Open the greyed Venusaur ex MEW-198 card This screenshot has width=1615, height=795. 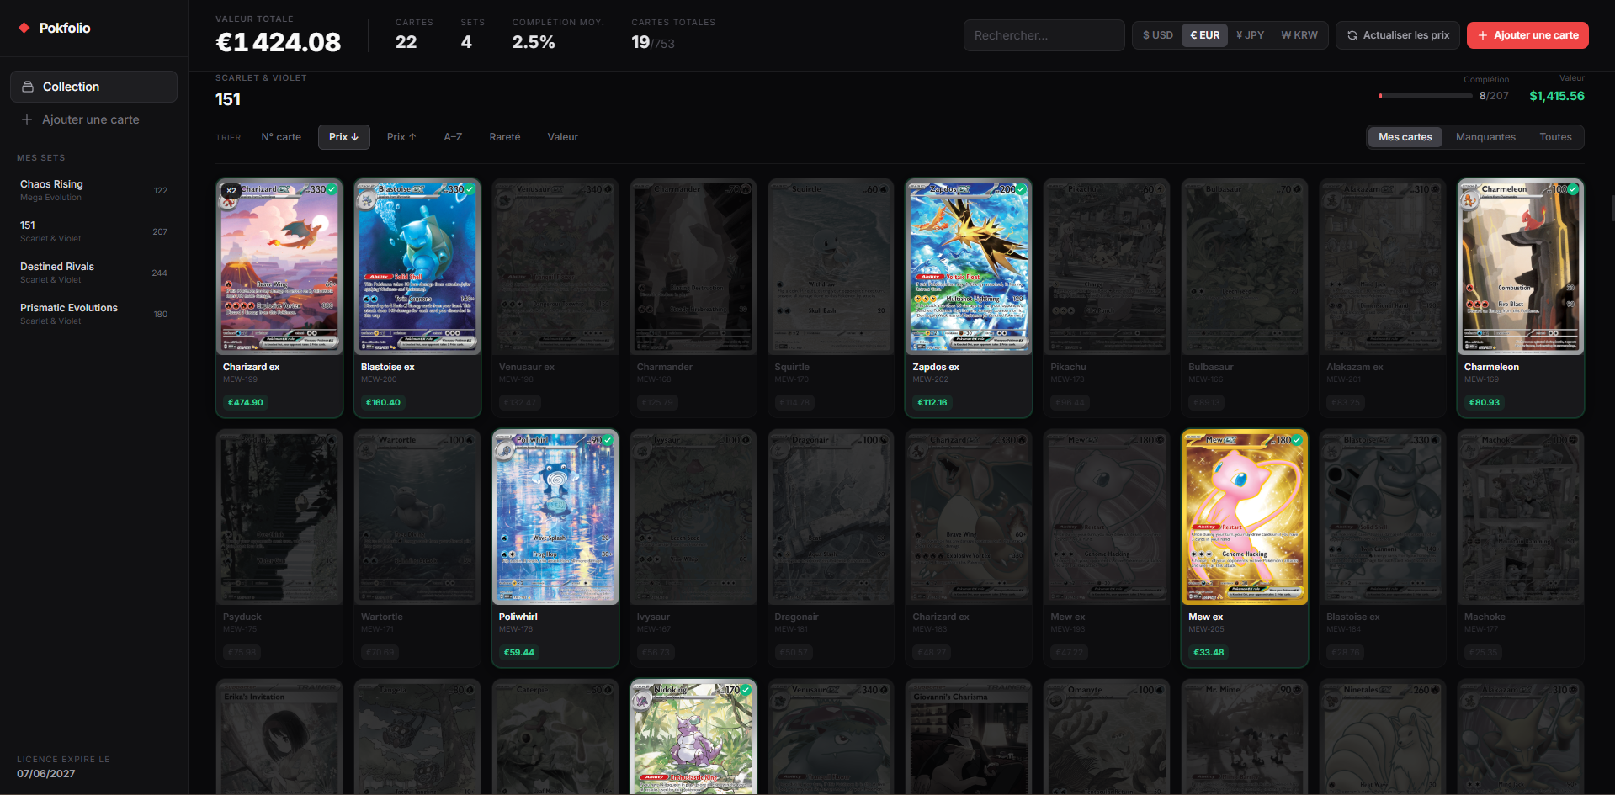click(x=555, y=298)
